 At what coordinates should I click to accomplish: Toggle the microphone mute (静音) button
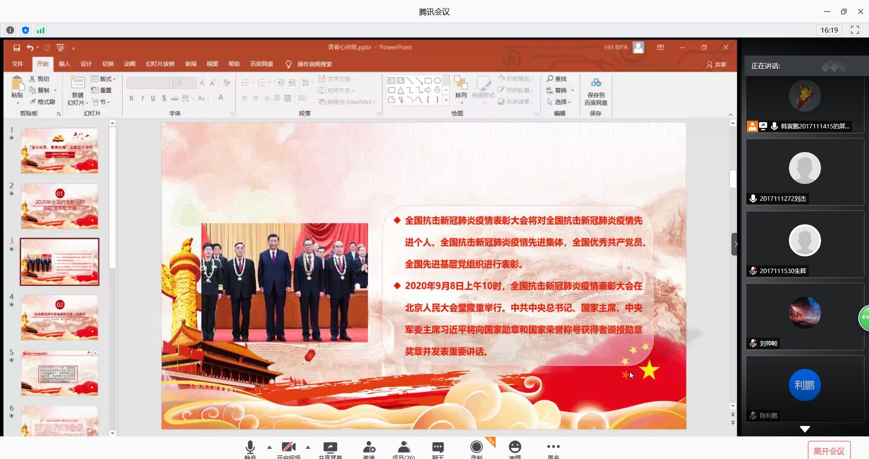click(250, 449)
